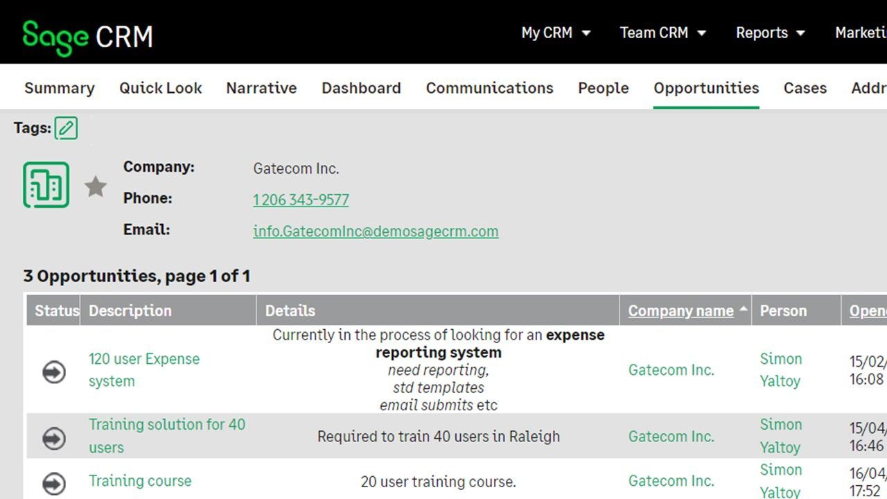The width and height of the screenshot is (887, 499).
Task: Email info.GatecomInc@demosagecrm.com
Action: 376,231
